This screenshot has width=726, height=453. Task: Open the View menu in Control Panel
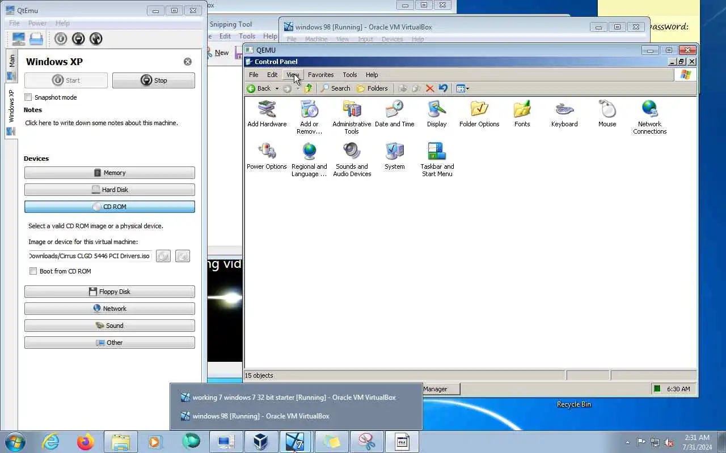pos(293,75)
